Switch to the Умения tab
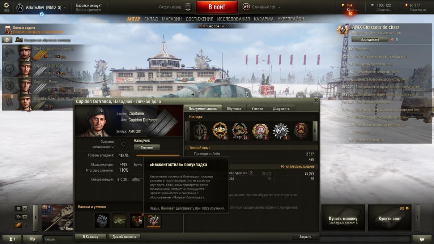 point(257,108)
